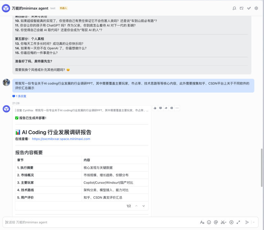Click the 机器人 tag in header
The image size is (264, 230).
63,8
